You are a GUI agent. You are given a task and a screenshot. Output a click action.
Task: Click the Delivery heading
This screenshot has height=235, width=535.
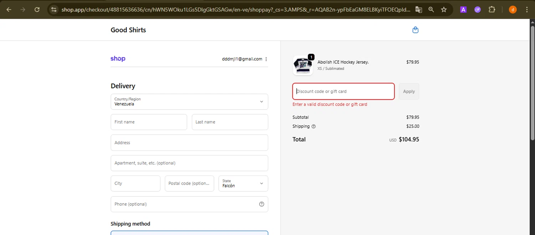pyautogui.click(x=123, y=86)
